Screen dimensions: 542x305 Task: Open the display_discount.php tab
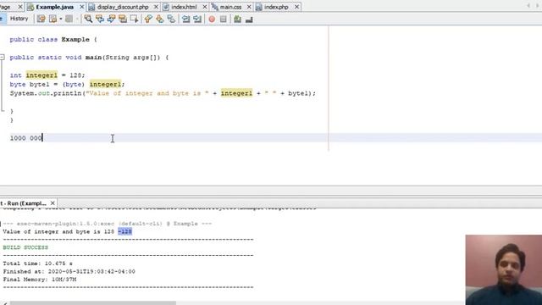pos(123,7)
